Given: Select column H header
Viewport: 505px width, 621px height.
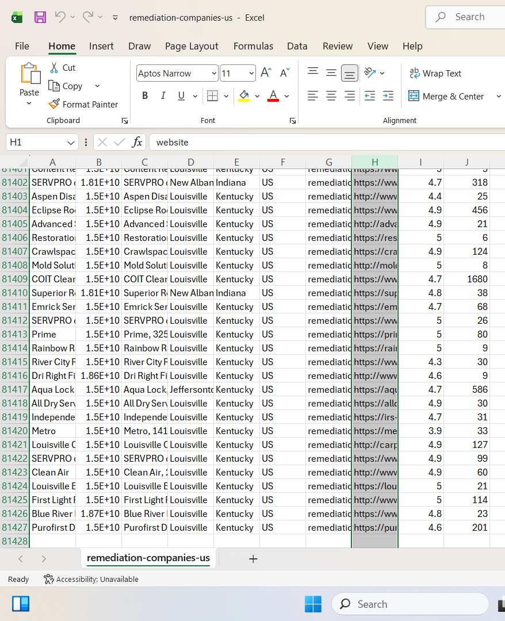Looking at the screenshot, I should pos(374,162).
